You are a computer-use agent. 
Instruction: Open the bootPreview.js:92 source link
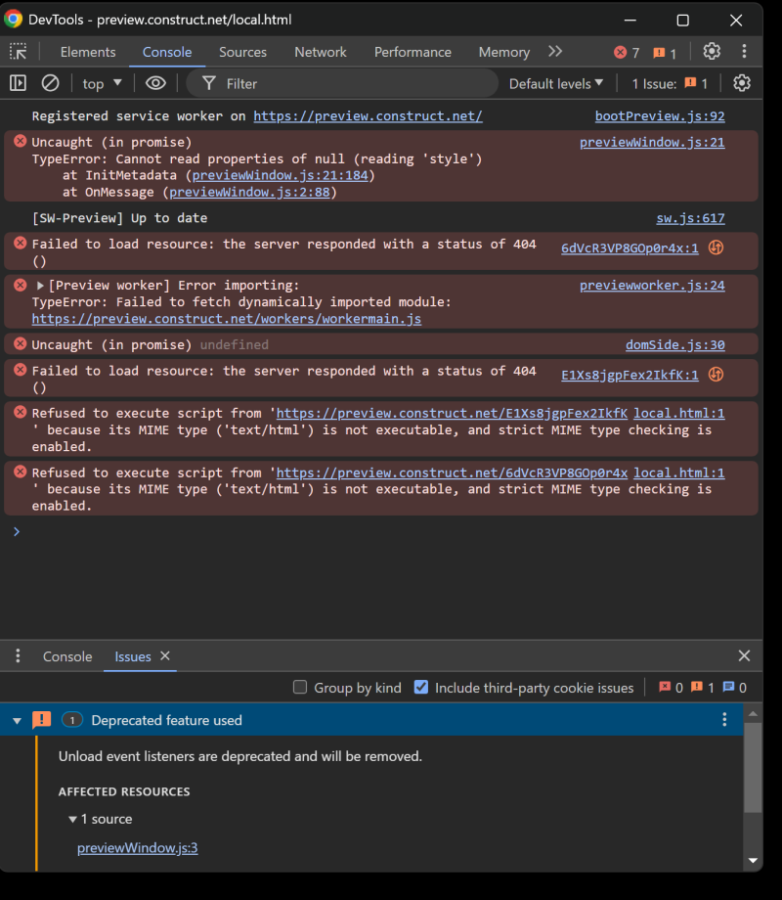tap(660, 116)
